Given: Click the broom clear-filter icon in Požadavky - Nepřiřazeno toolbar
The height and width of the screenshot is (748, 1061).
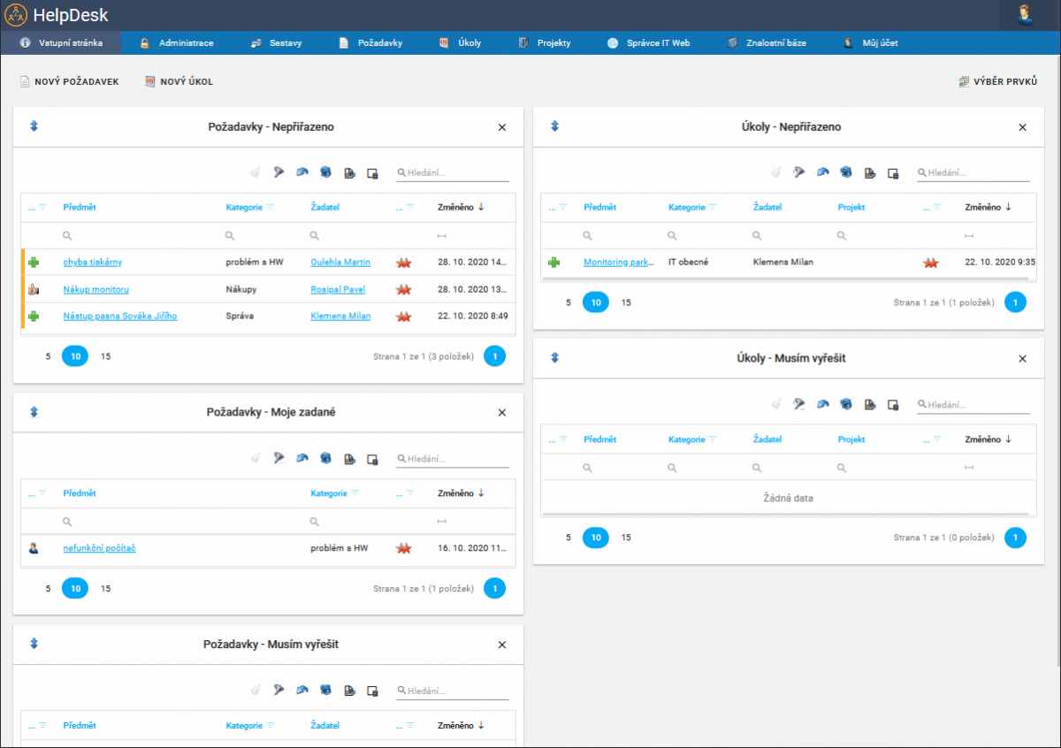Looking at the screenshot, I should click(x=256, y=172).
